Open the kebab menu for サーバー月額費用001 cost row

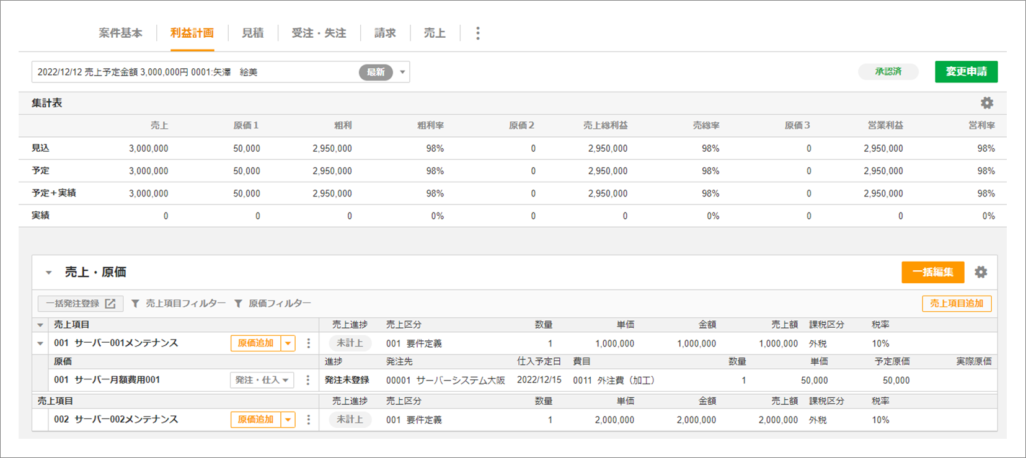[308, 381]
